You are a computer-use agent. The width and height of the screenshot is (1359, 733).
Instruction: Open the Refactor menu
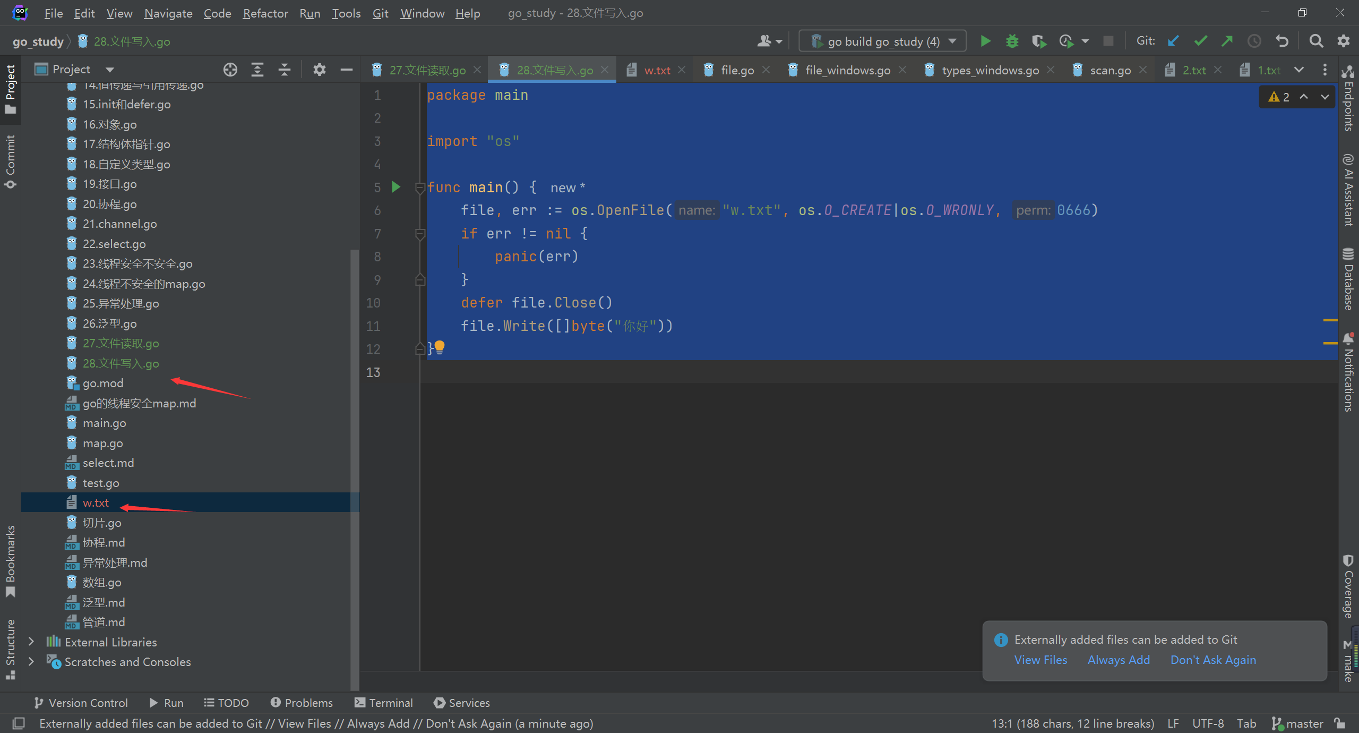pos(265,13)
